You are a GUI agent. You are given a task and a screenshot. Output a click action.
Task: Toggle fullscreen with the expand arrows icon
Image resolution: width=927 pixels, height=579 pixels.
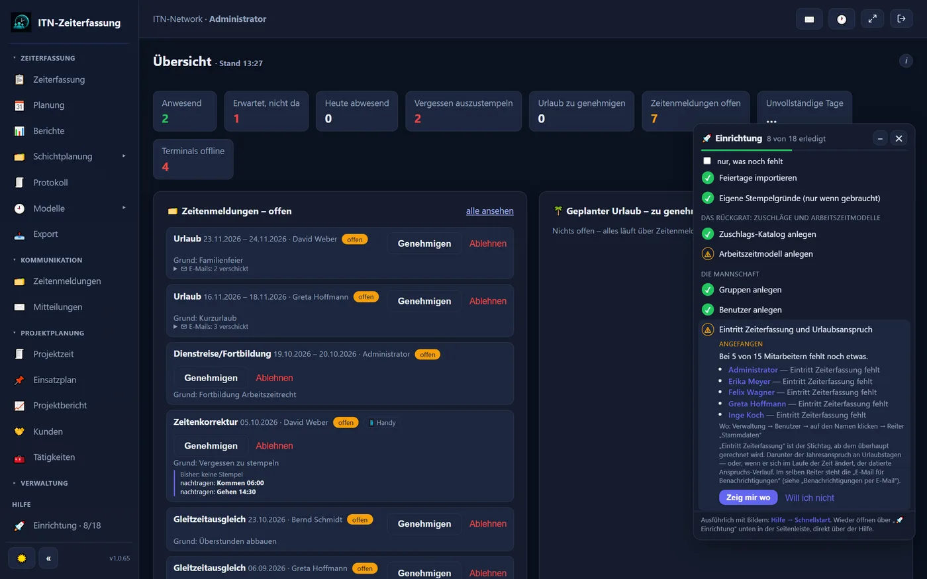(873, 19)
